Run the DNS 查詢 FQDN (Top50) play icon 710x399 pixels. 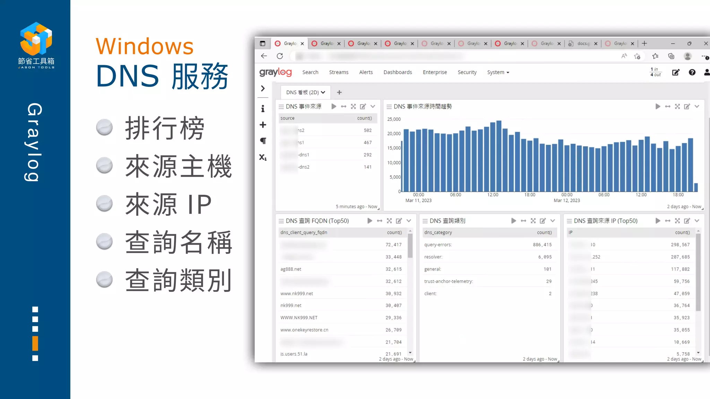[370, 221]
